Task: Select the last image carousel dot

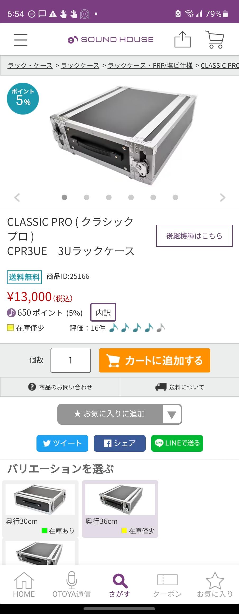Action: [x=175, y=198]
